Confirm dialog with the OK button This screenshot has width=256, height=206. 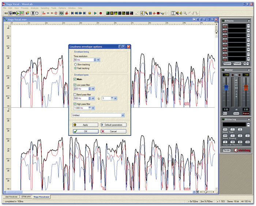(86, 131)
